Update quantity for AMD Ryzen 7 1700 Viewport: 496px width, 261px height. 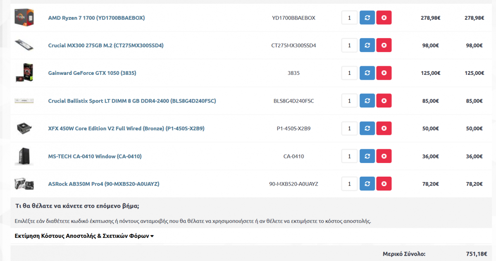[367, 18]
